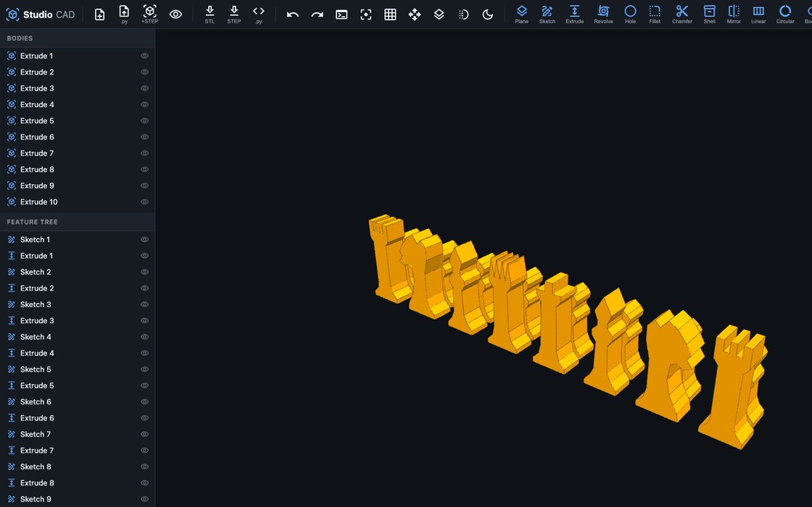This screenshot has height=507, width=812.
Task: Select the Shell tool
Action: 710,14
